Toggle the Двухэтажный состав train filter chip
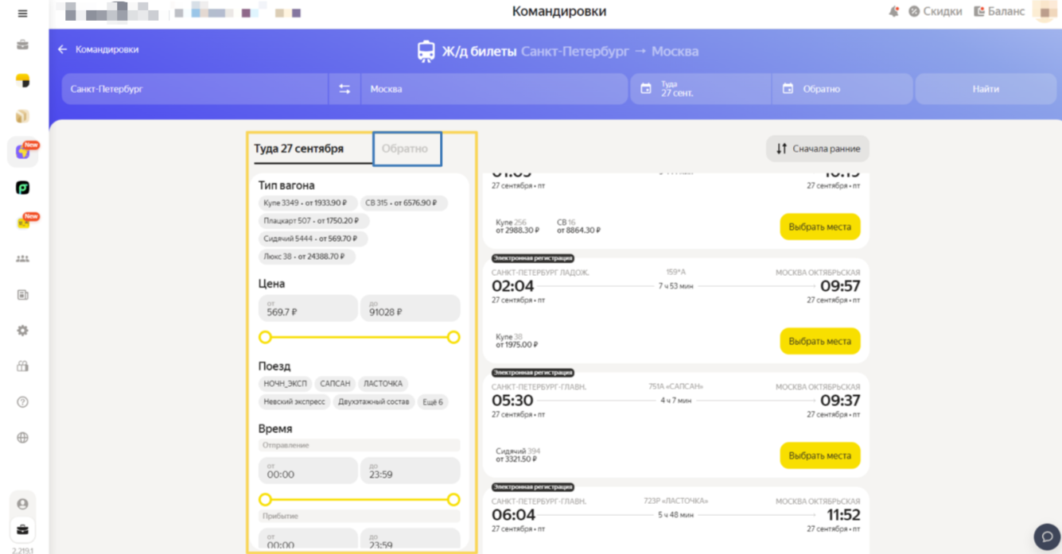 coord(374,401)
